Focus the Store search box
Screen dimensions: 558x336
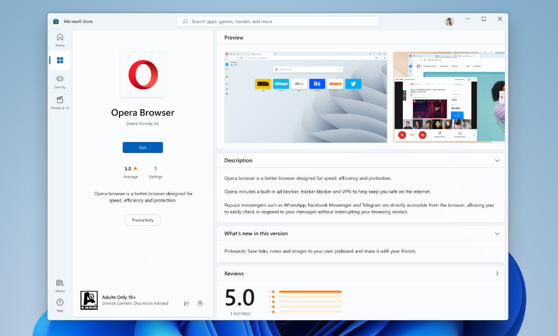pos(278,21)
